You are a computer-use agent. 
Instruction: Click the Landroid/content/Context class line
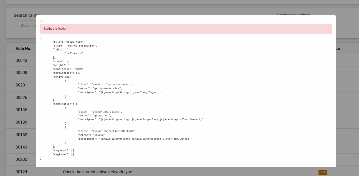(x=106, y=85)
